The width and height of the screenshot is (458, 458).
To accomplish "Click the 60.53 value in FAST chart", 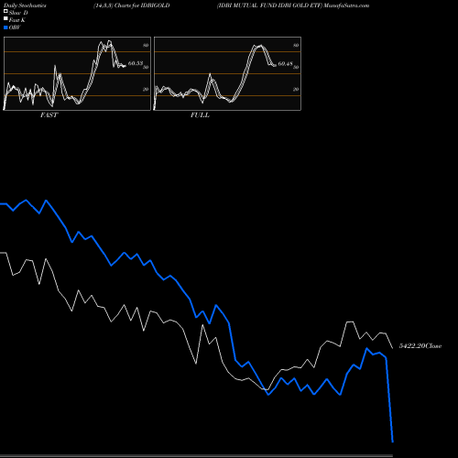I will tap(136, 63).
